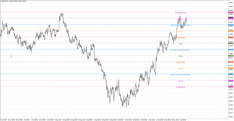Viewport: 234px width, 121px height.
Task: Select the H4[+1/8] level label
Action: (180, 19)
